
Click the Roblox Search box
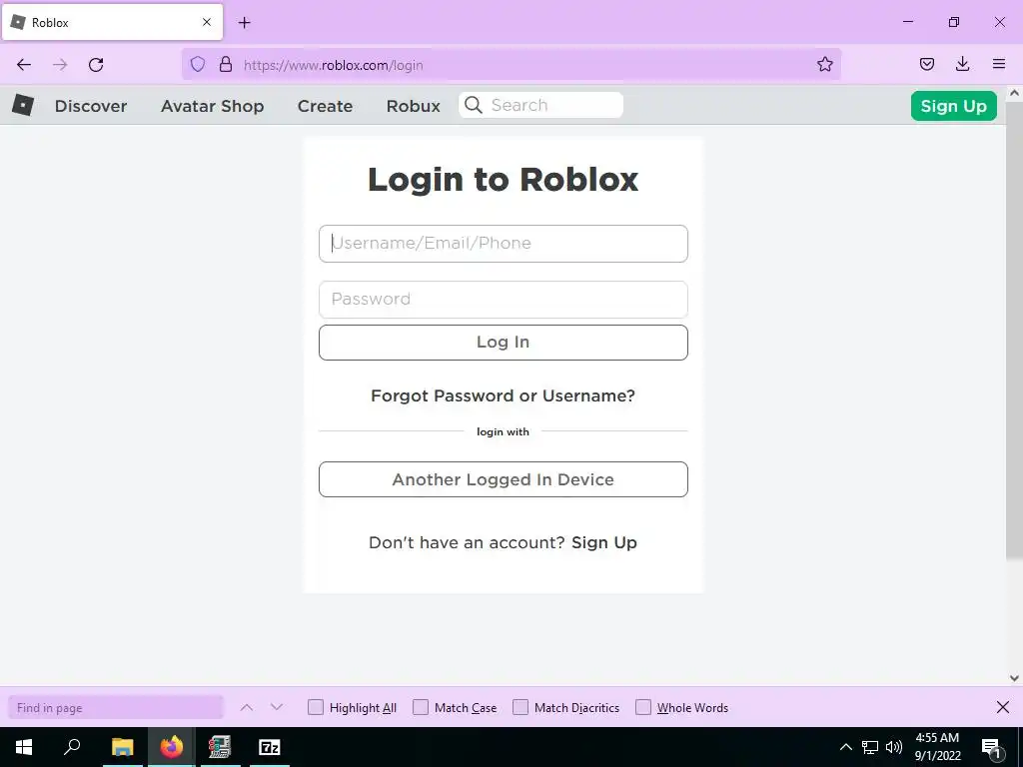point(540,105)
